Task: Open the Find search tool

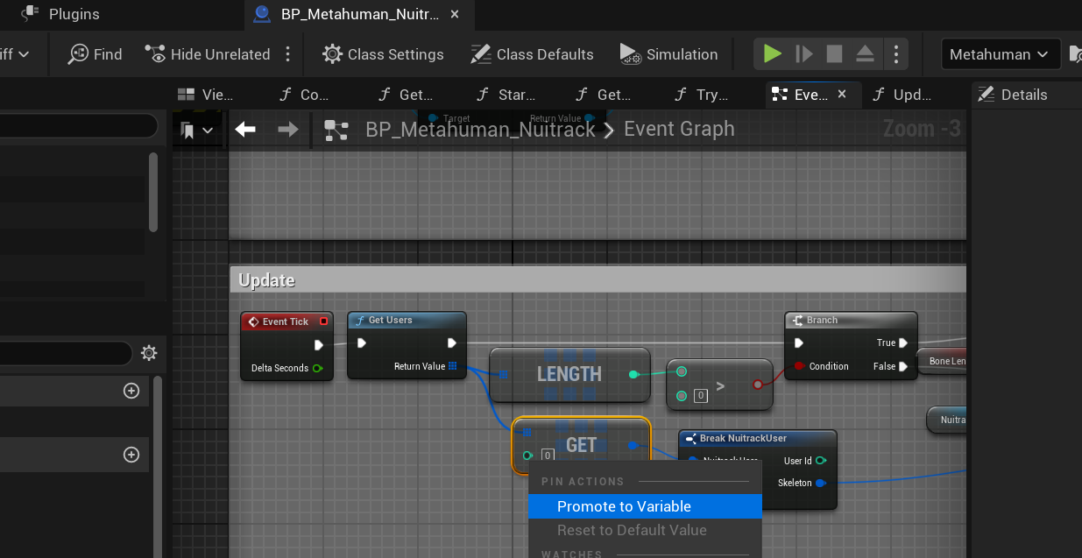Action: [x=95, y=54]
